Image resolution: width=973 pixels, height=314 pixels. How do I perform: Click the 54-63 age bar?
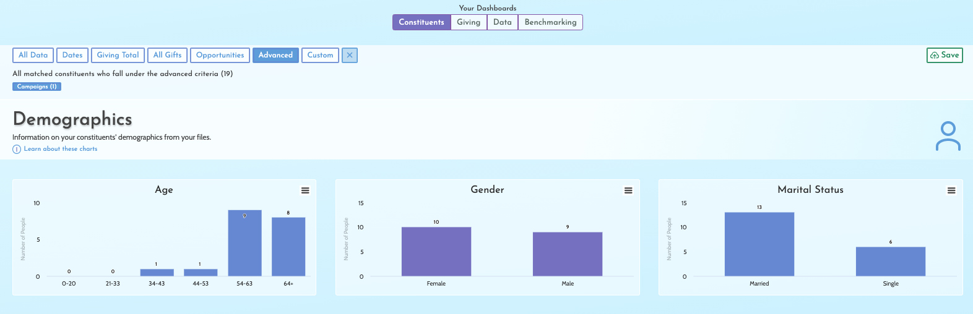coord(244,243)
